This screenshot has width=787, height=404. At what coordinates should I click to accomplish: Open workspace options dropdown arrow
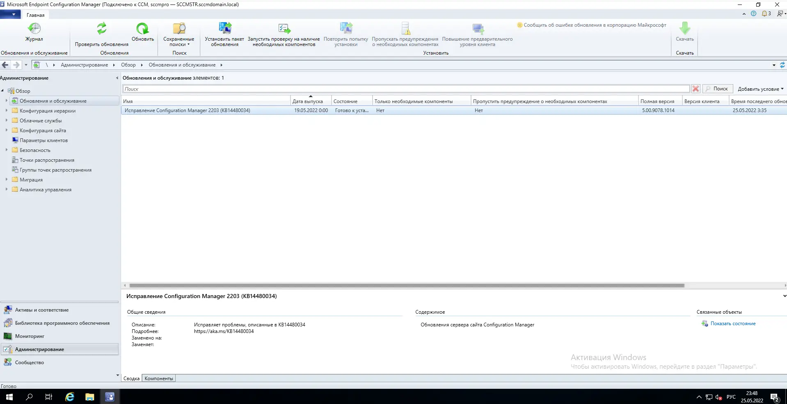117,375
